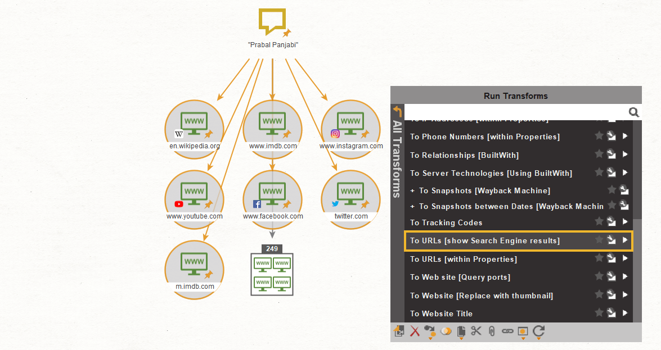Viewport: 661px width, 350px height.
Task: Select the www.instagram.com website node
Action: pyautogui.click(x=350, y=129)
